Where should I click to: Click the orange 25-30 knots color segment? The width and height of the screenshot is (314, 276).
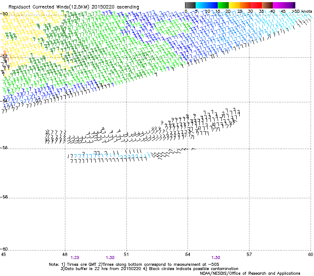click(245, 5)
